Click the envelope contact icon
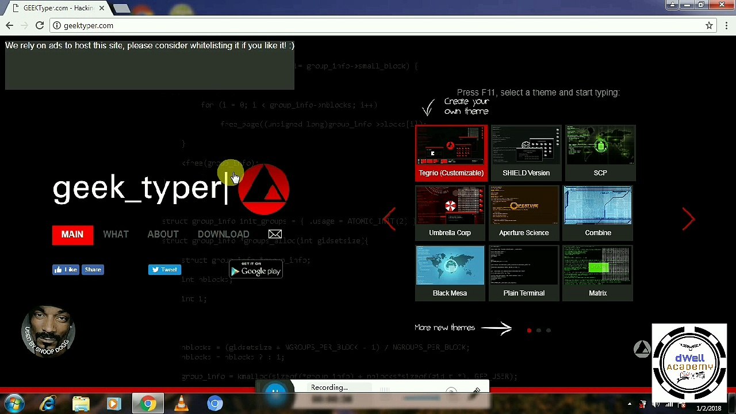Image resolution: width=736 pixels, height=414 pixels. (x=275, y=234)
